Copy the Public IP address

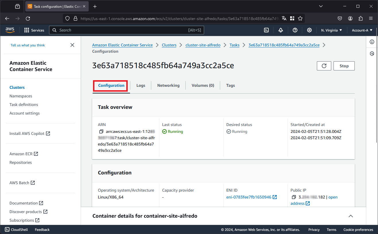click(x=294, y=197)
